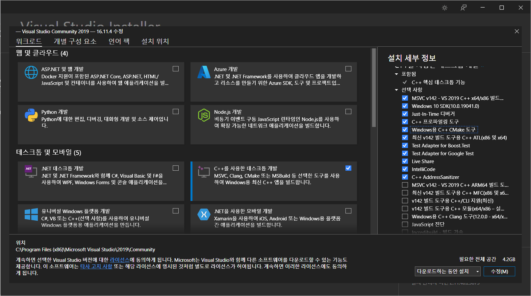Image resolution: width=531 pixels, height=296 pixels.
Task: Click the 설치 세부 정보 panel heading
Action: click(412, 58)
